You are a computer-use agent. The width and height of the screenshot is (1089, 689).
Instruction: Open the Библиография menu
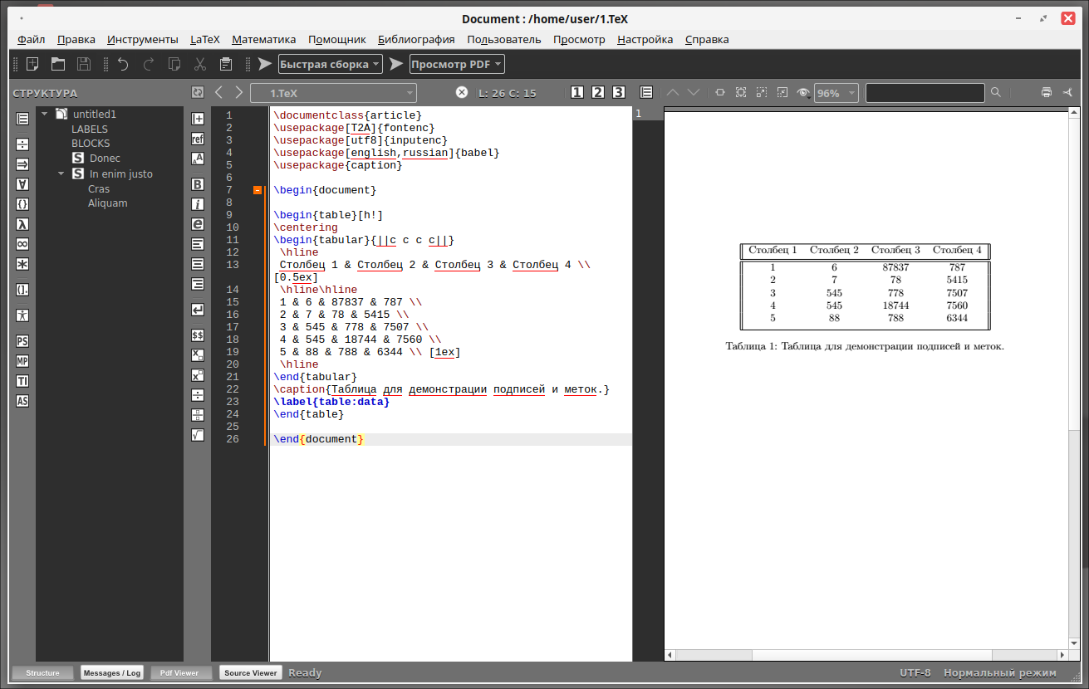[416, 39]
